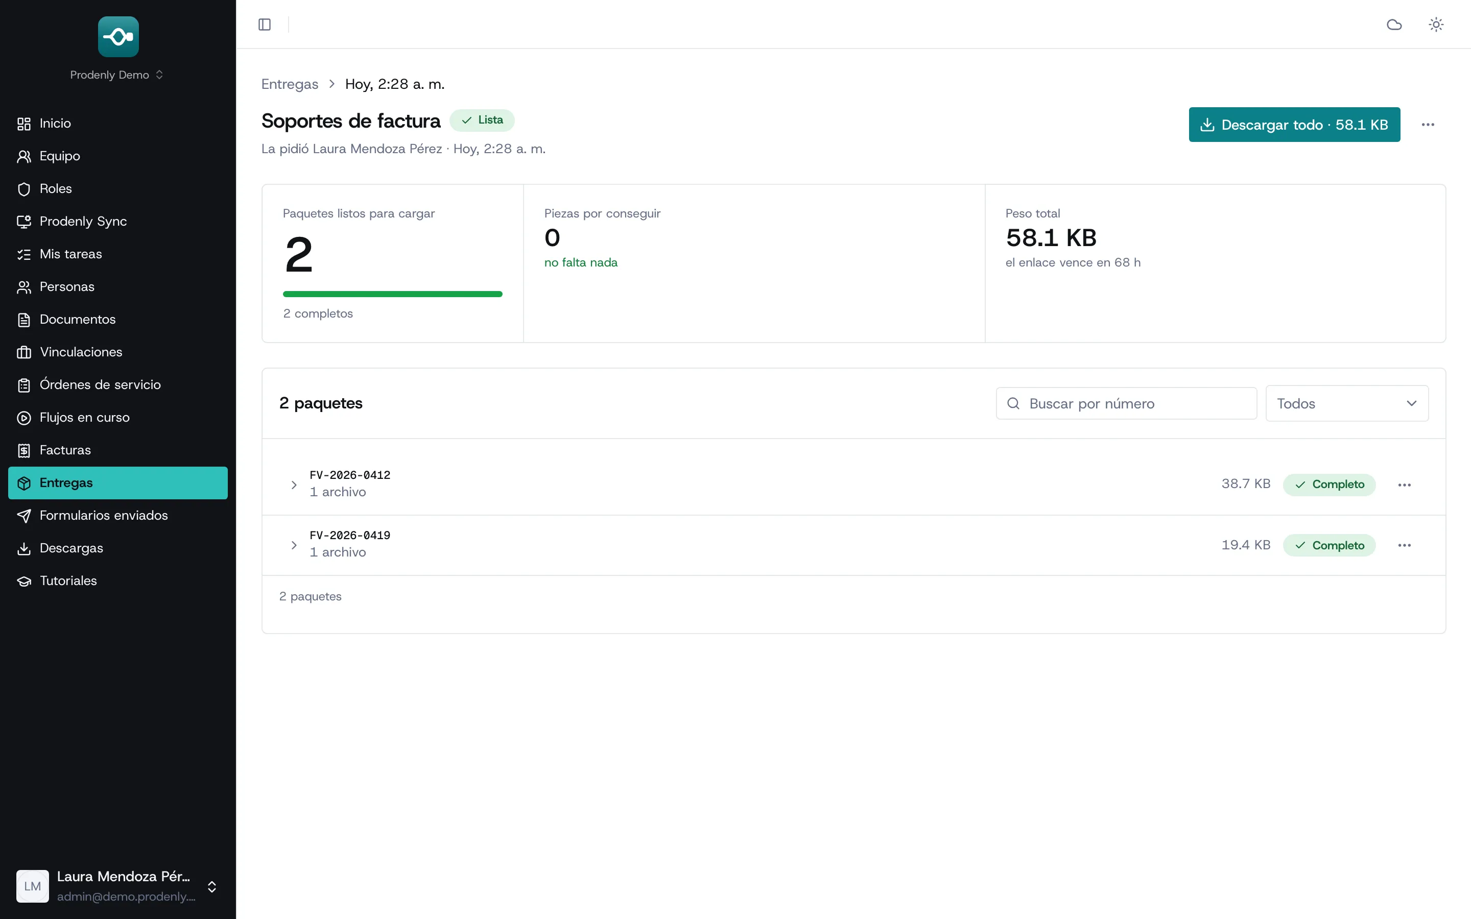Screen dimensions: 1471x919
Task: Open the Inicio dashboard icon
Action: [x=23, y=124]
